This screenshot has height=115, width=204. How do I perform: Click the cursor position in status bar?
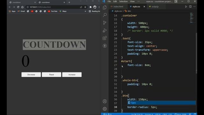tap(137, 114)
